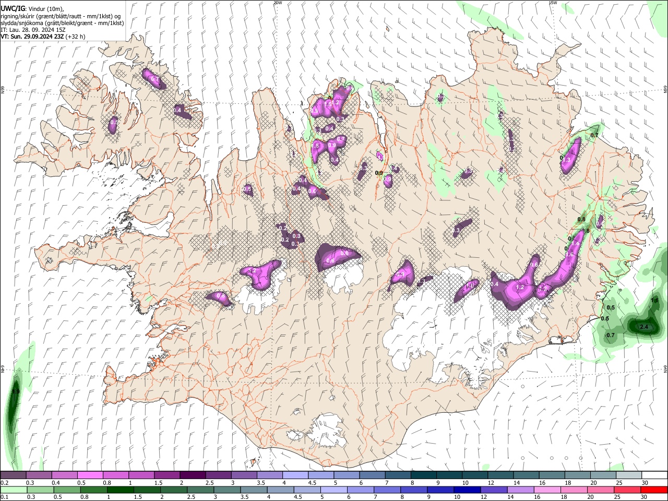668x501 pixels.
Task: Click the '12' label on the rain scale
Action: (484, 497)
